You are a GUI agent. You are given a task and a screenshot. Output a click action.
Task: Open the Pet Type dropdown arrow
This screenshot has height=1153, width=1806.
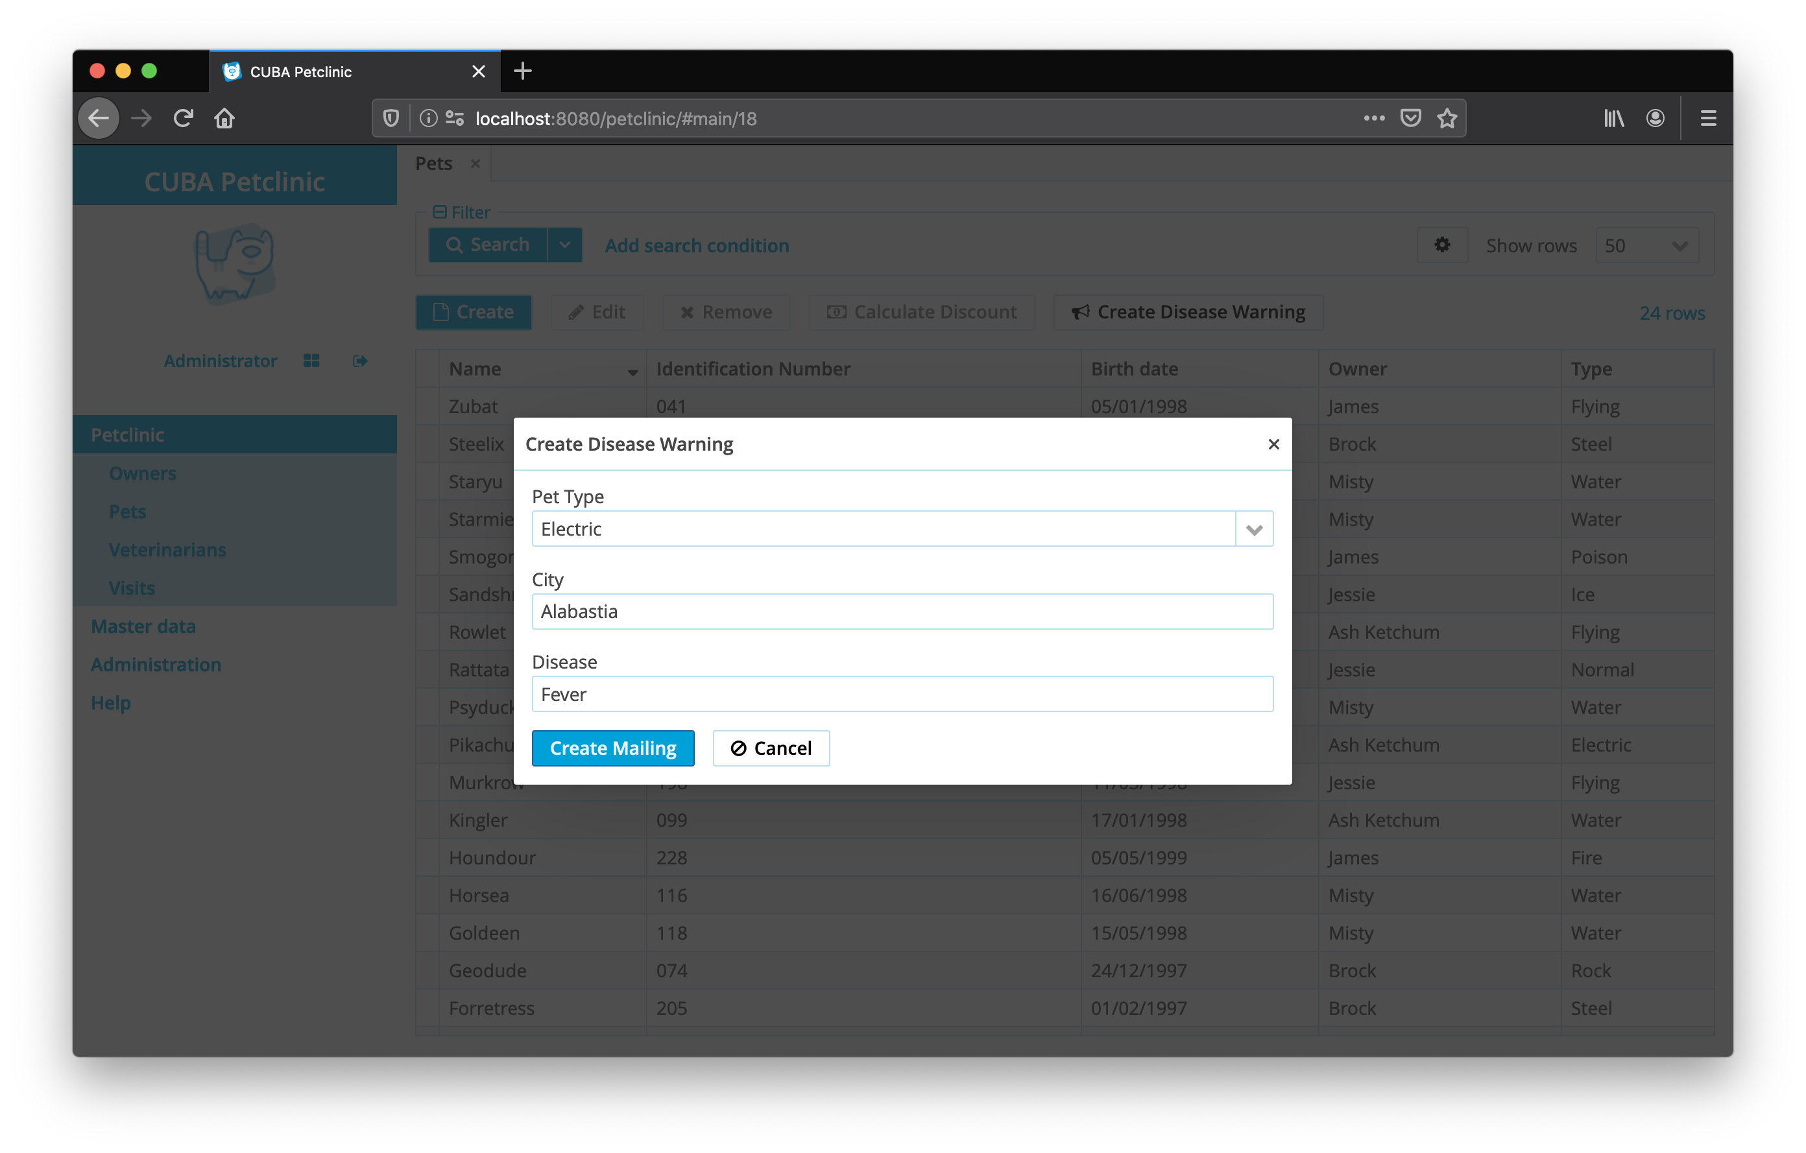1254,529
